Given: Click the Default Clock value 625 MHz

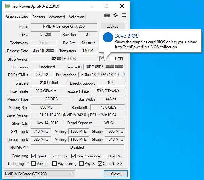Looking at the screenshot, I should tap(41, 139).
